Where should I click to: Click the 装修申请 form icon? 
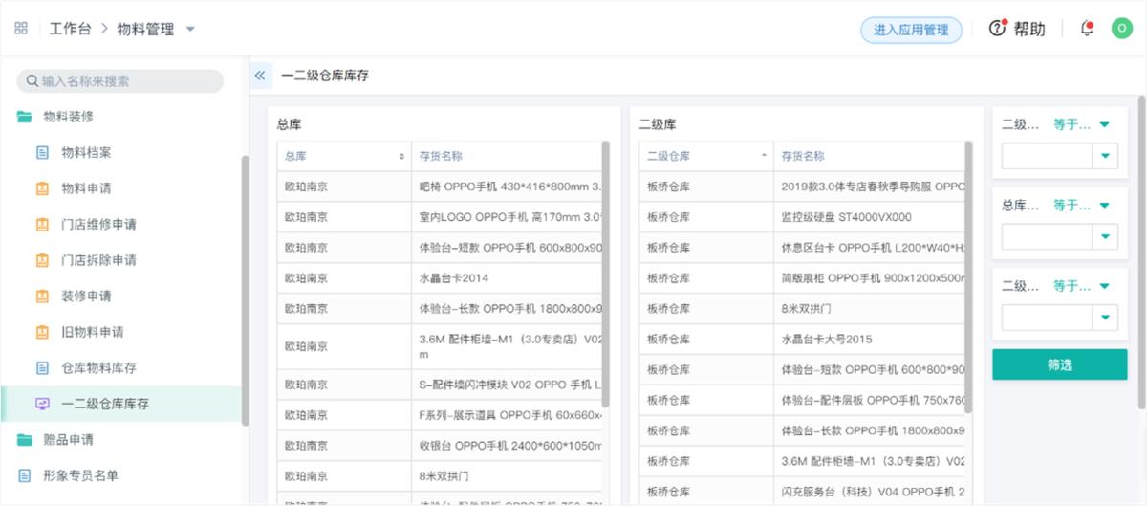point(42,297)
